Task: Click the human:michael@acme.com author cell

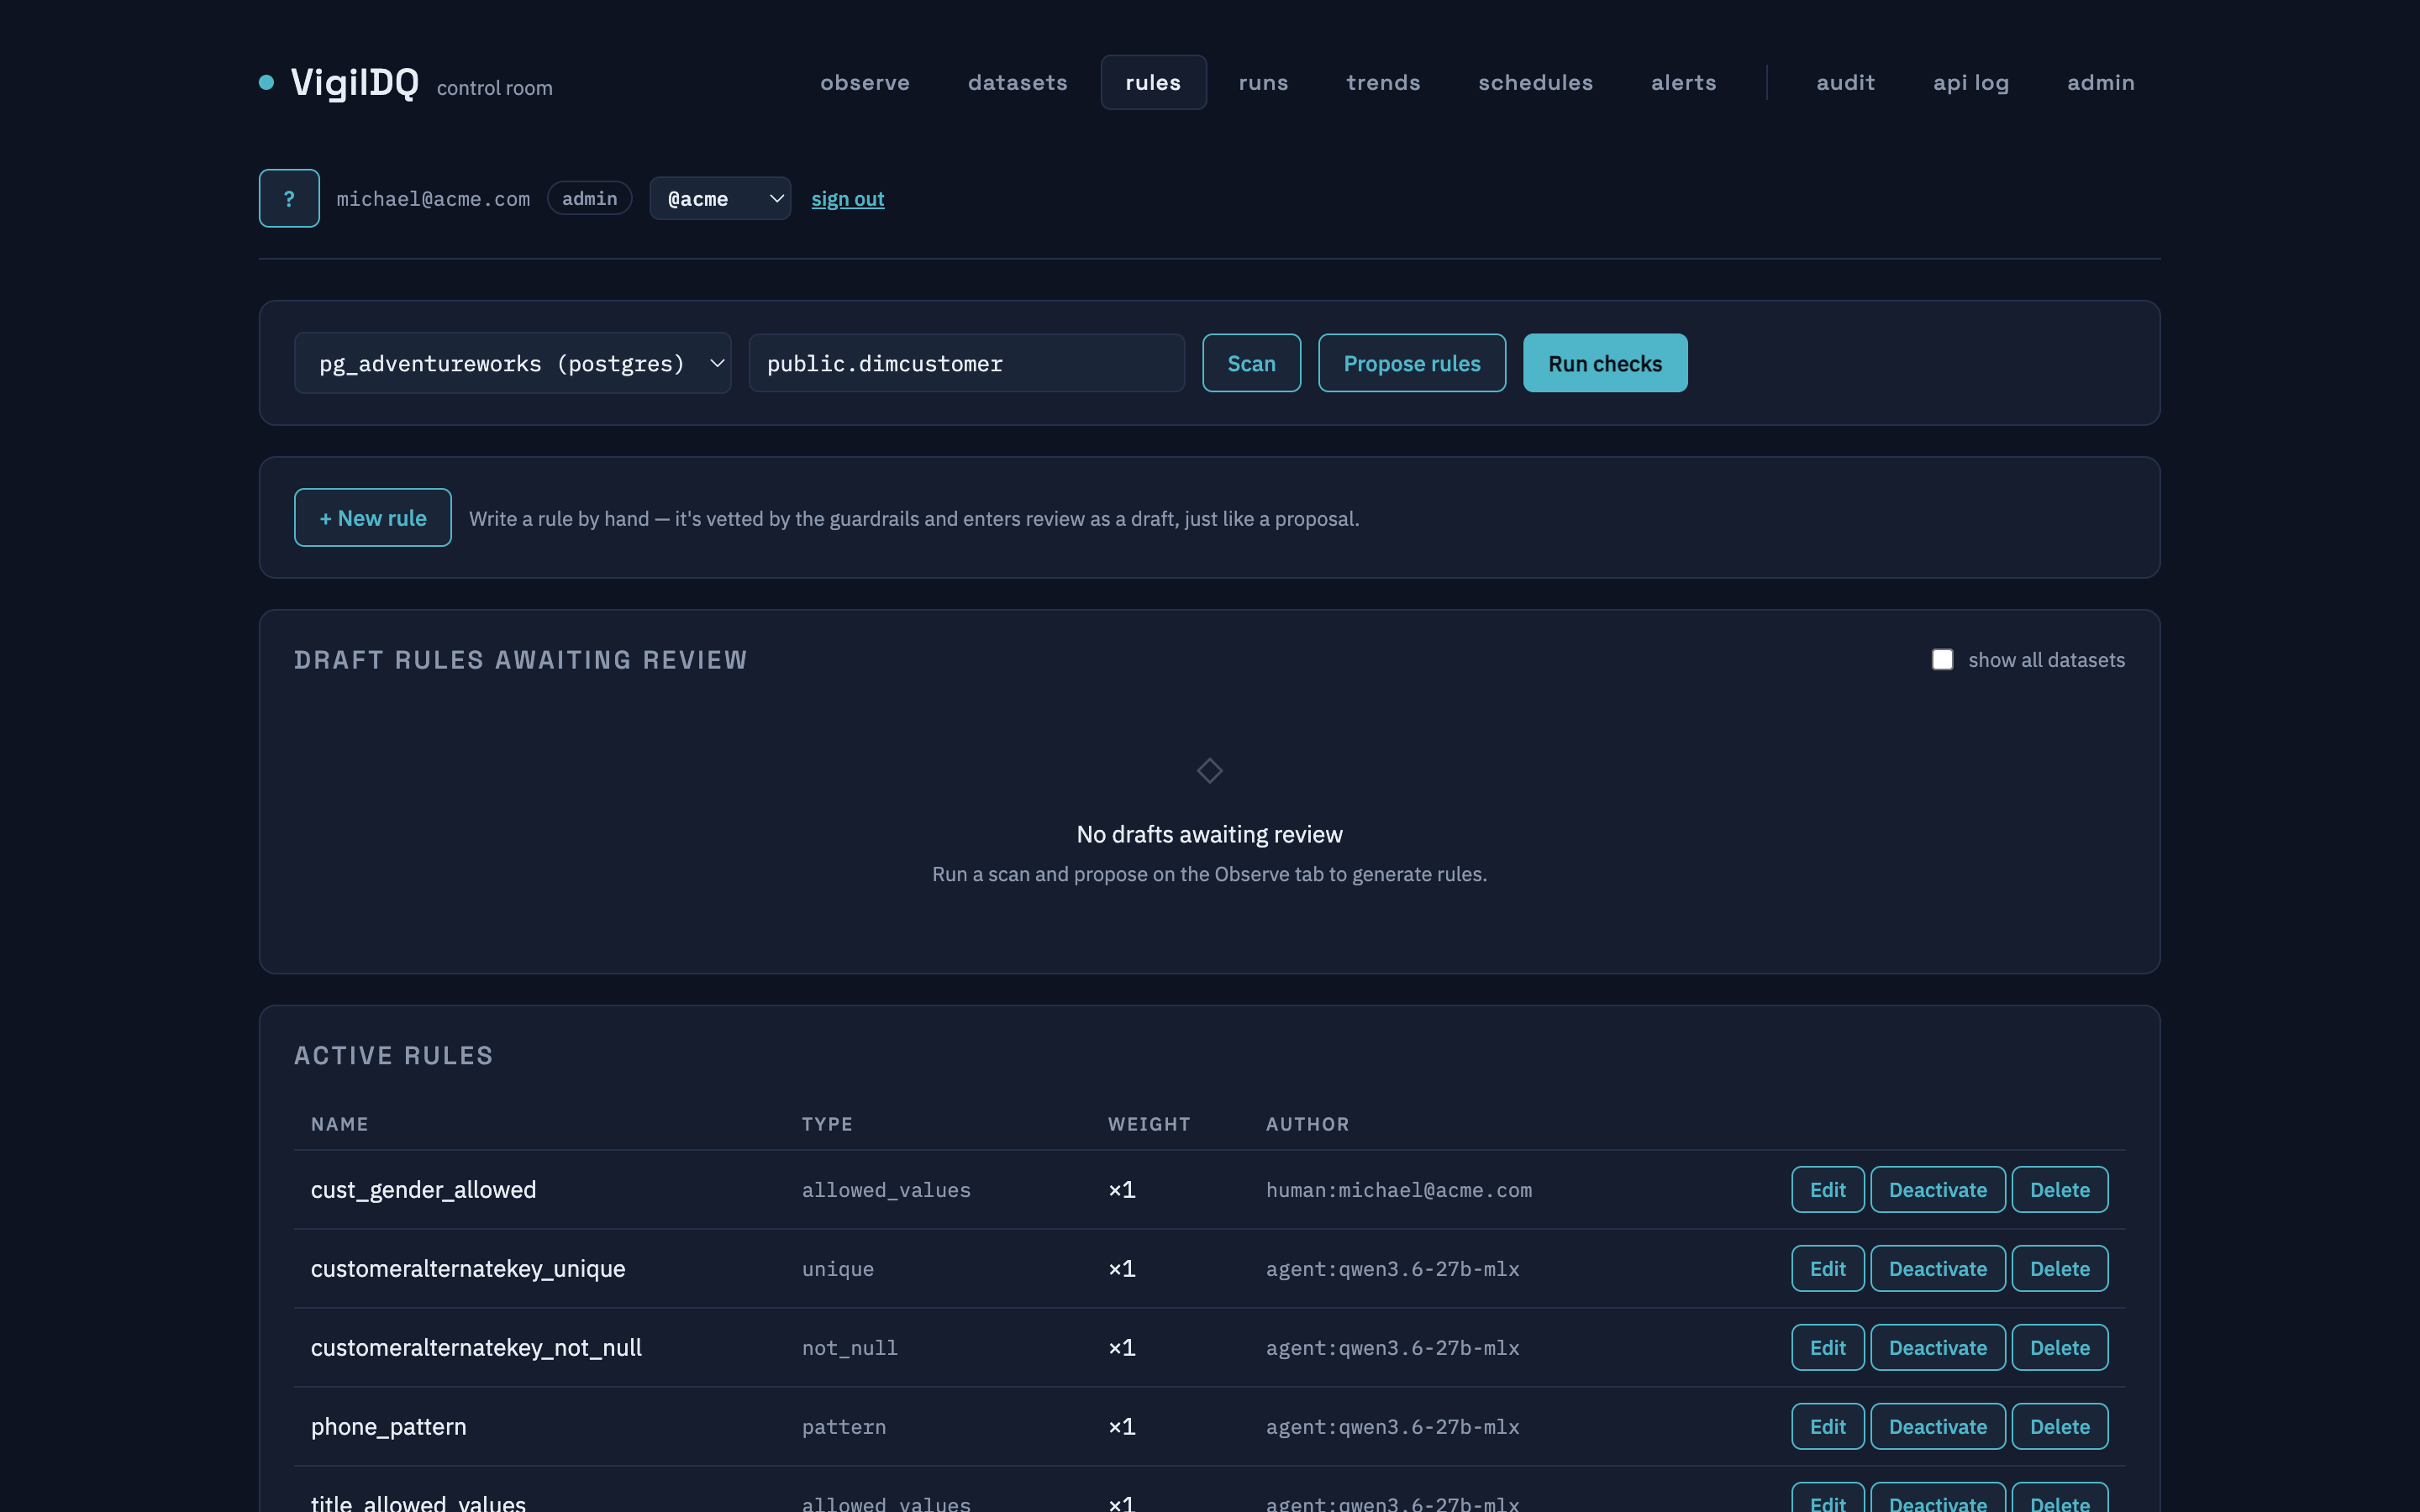Action: [1398, 1190]
